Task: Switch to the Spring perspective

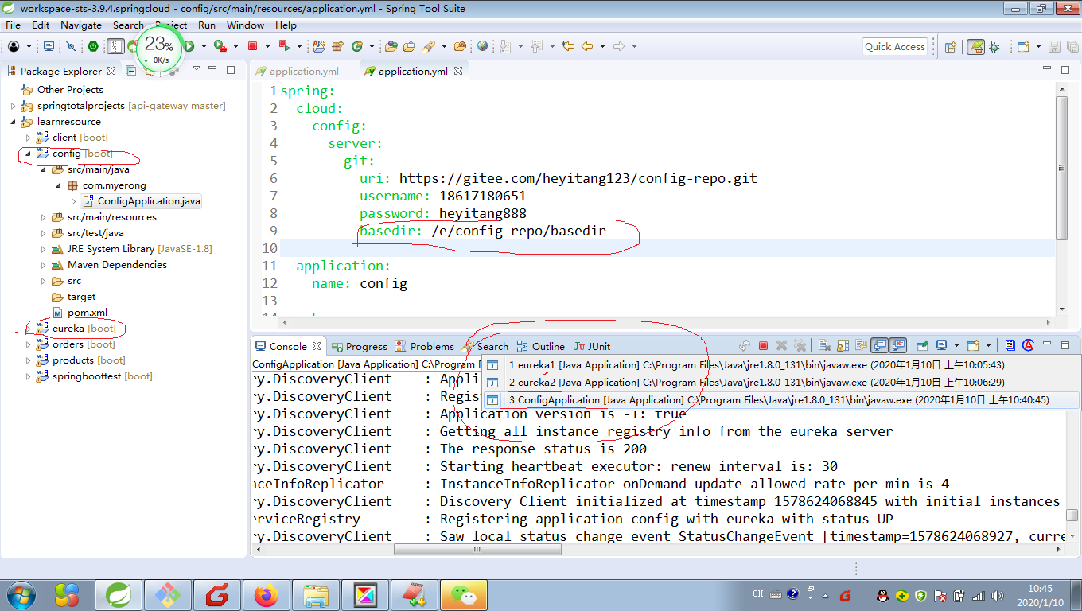Action: (975, 47)
